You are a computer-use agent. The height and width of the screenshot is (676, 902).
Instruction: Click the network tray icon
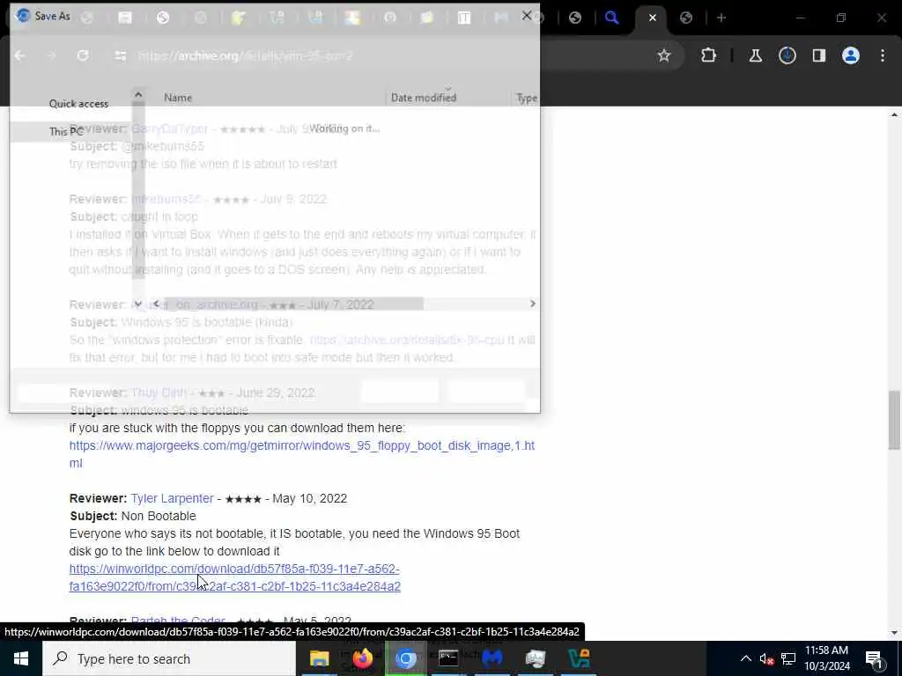tap(788, 658)
